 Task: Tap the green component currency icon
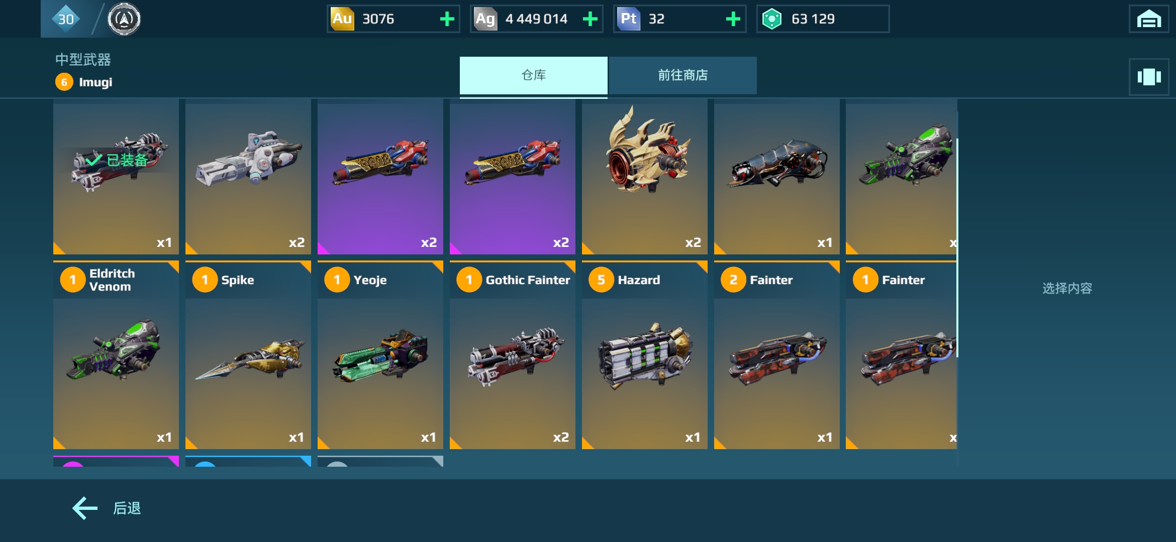click(x=771, y=19)
